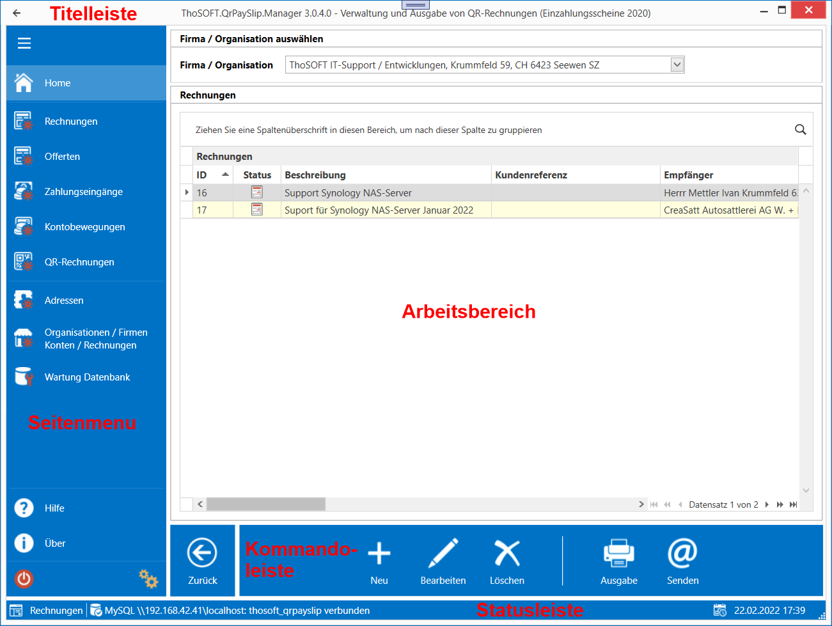Viewport: 832px width, 626px height.
Task: Open settings via the gears icon
Action: pos(148,579)
